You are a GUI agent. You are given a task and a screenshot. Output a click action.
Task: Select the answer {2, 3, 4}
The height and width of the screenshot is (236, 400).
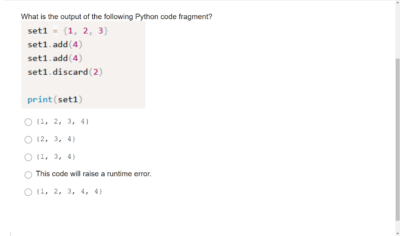pos(28,139)
